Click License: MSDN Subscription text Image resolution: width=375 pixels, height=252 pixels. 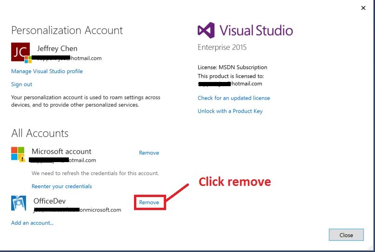[x=233, y=68]
